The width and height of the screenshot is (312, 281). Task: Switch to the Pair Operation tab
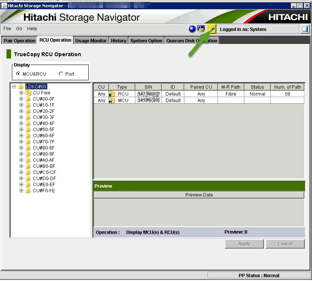pos(19,41)
